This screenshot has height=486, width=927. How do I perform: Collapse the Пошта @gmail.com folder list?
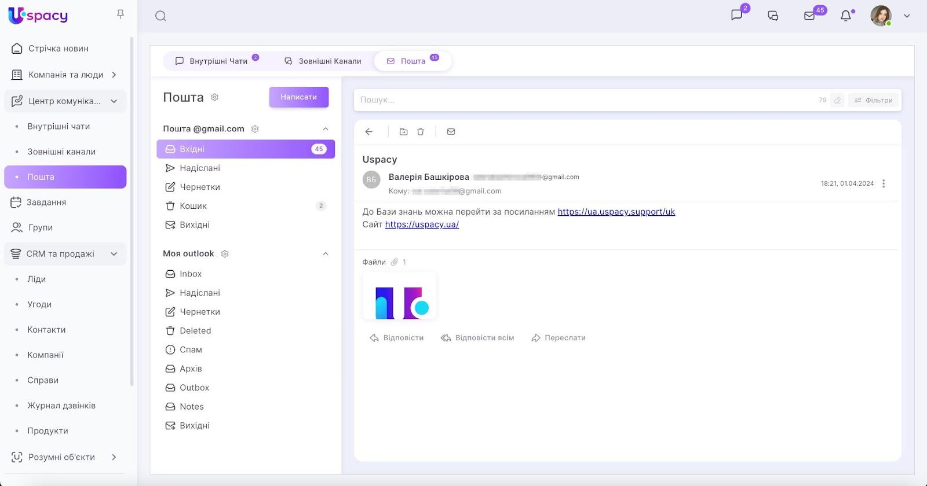[326, 129]
